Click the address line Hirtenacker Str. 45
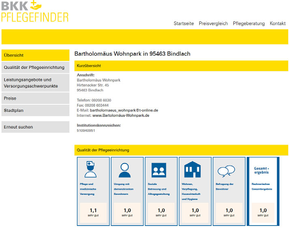The image size is (290, 228). coord(93,85)
